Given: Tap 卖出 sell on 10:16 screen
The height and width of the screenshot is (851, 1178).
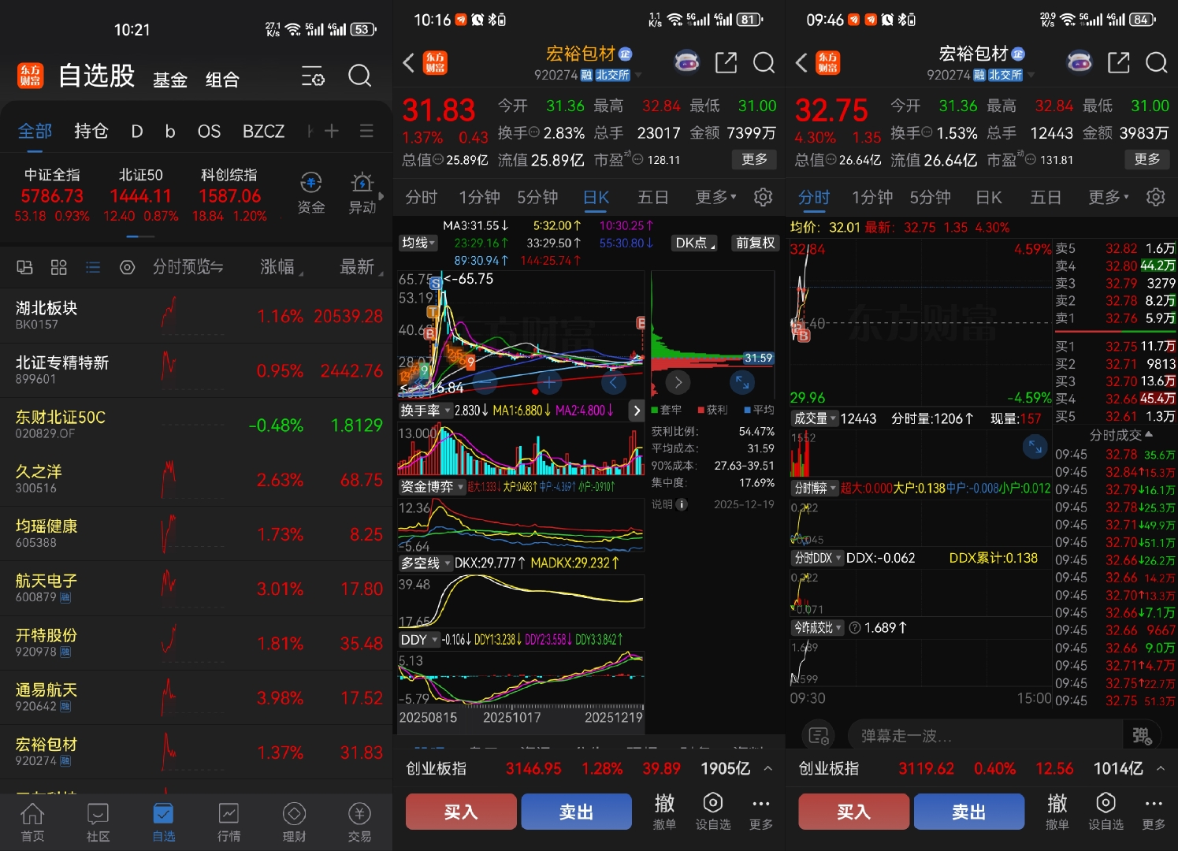Looking at the screenshot, I should [x=576, y=812].
